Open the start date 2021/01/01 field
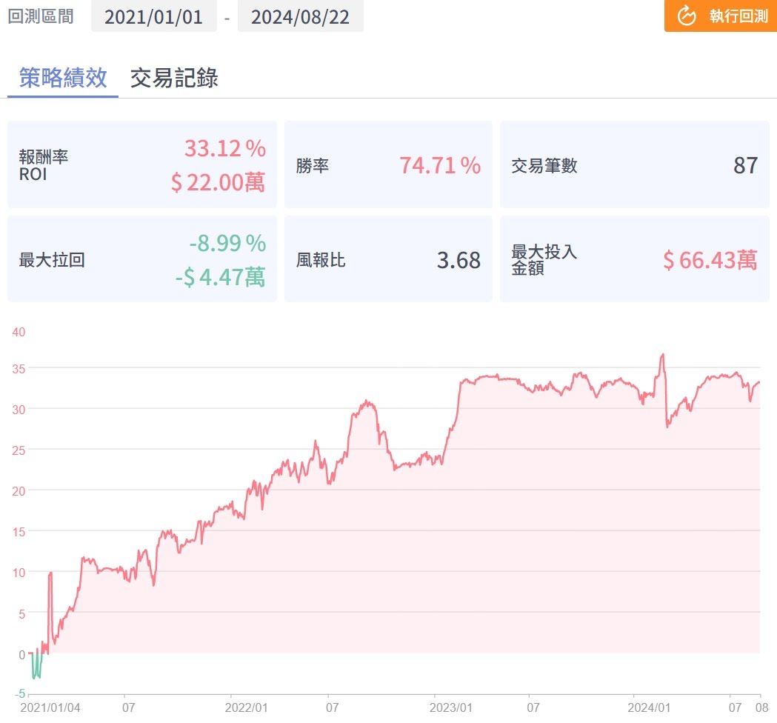This screenshot has height=723, width=777. click(x=153, y=16)
